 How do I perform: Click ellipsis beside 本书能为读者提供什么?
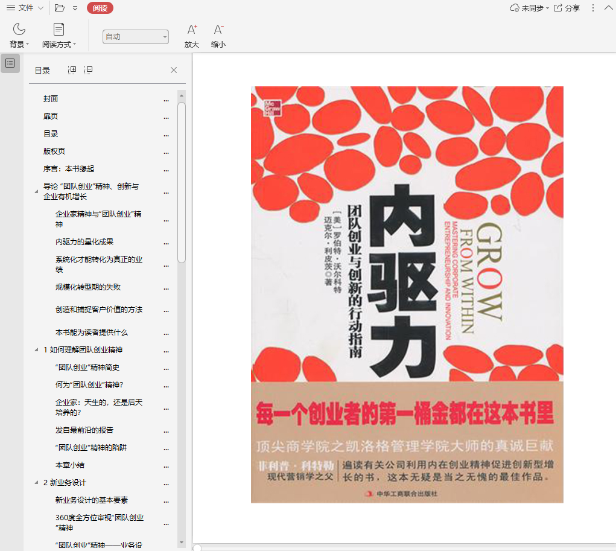[x=166, y=334]
